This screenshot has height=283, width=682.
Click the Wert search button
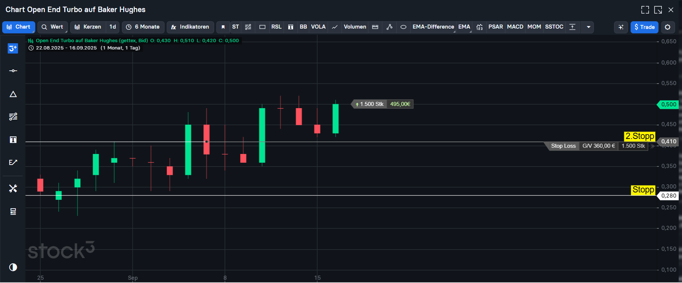pyautogui.click(x=53, y=27)
